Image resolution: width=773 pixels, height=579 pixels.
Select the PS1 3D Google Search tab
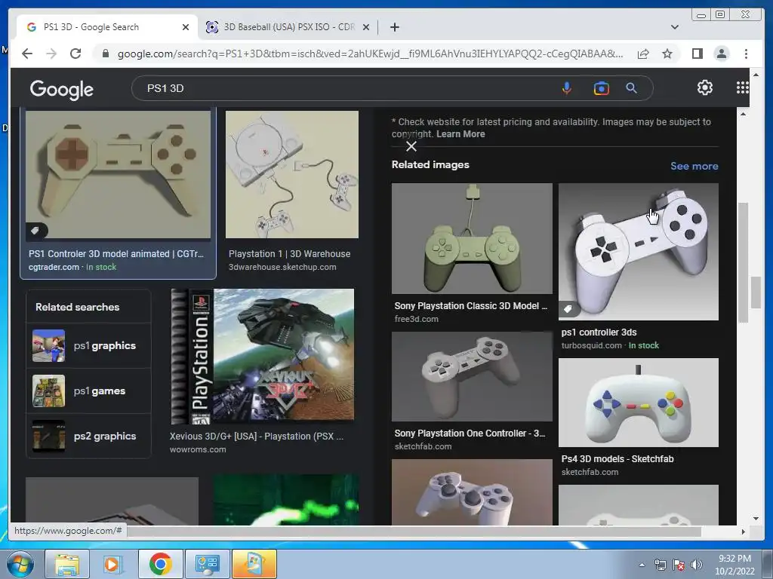106,27
